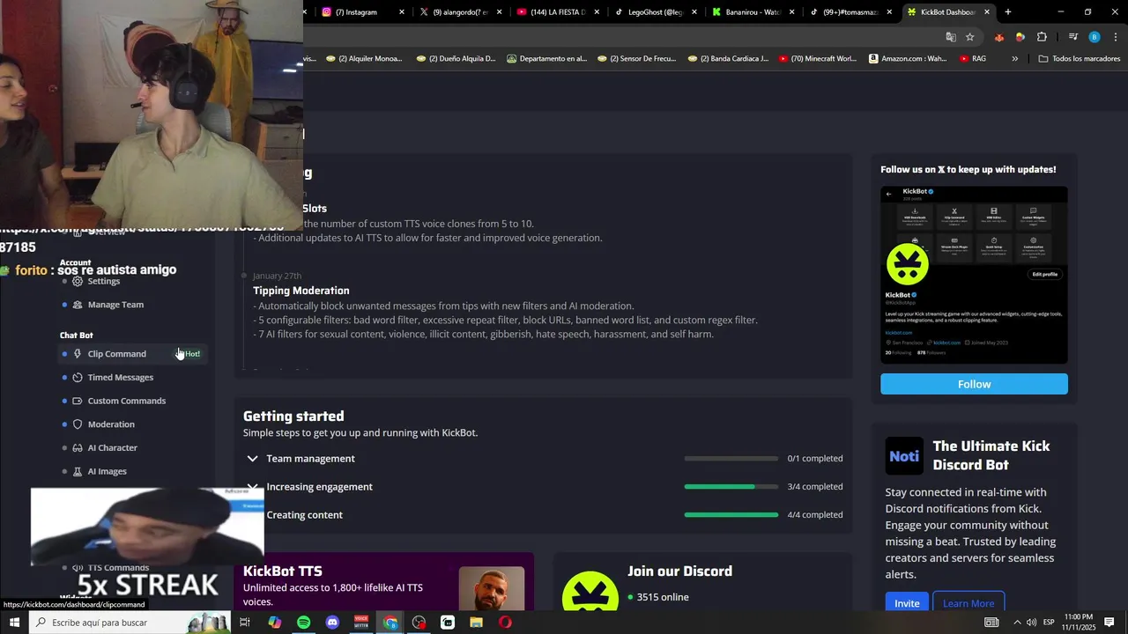Screen dimensions: 1128x634
Task: Open the Alquiler Monoa... bookmark
Action: (364, 59)
